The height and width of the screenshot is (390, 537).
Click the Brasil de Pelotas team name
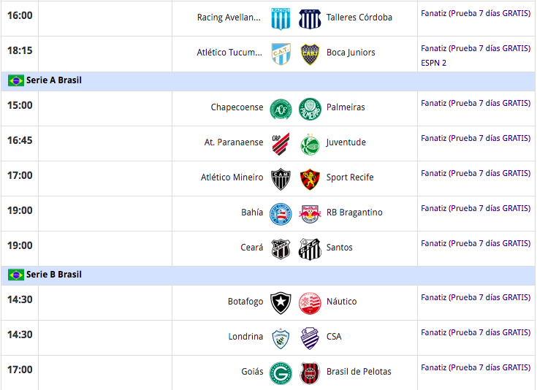point(359,372)
